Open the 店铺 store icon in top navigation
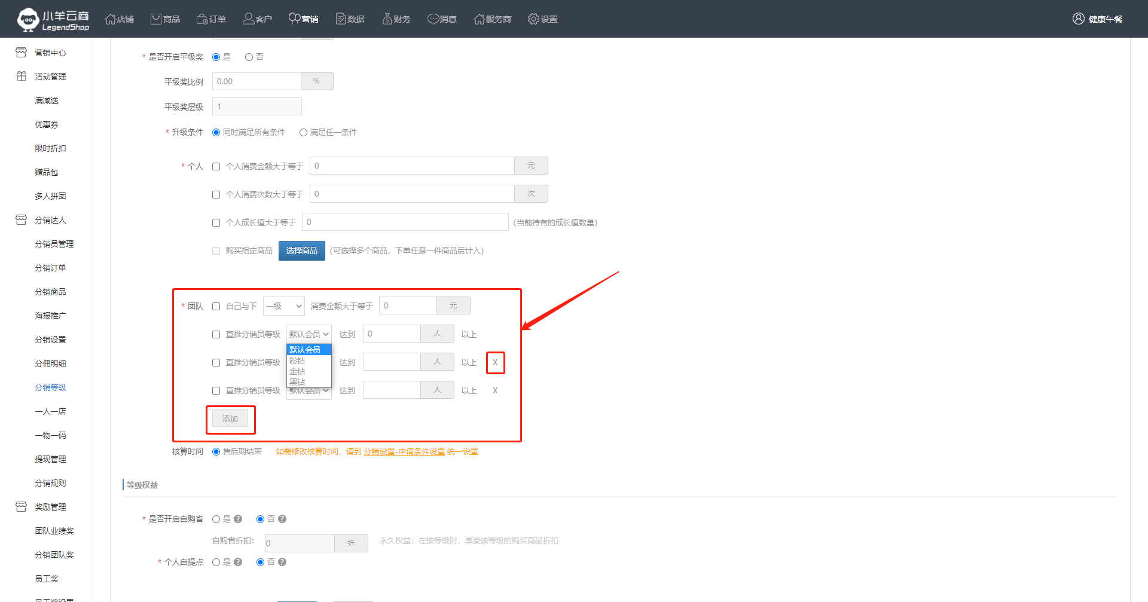Screen dimensions: 1148x602 (x=111, y=19)
